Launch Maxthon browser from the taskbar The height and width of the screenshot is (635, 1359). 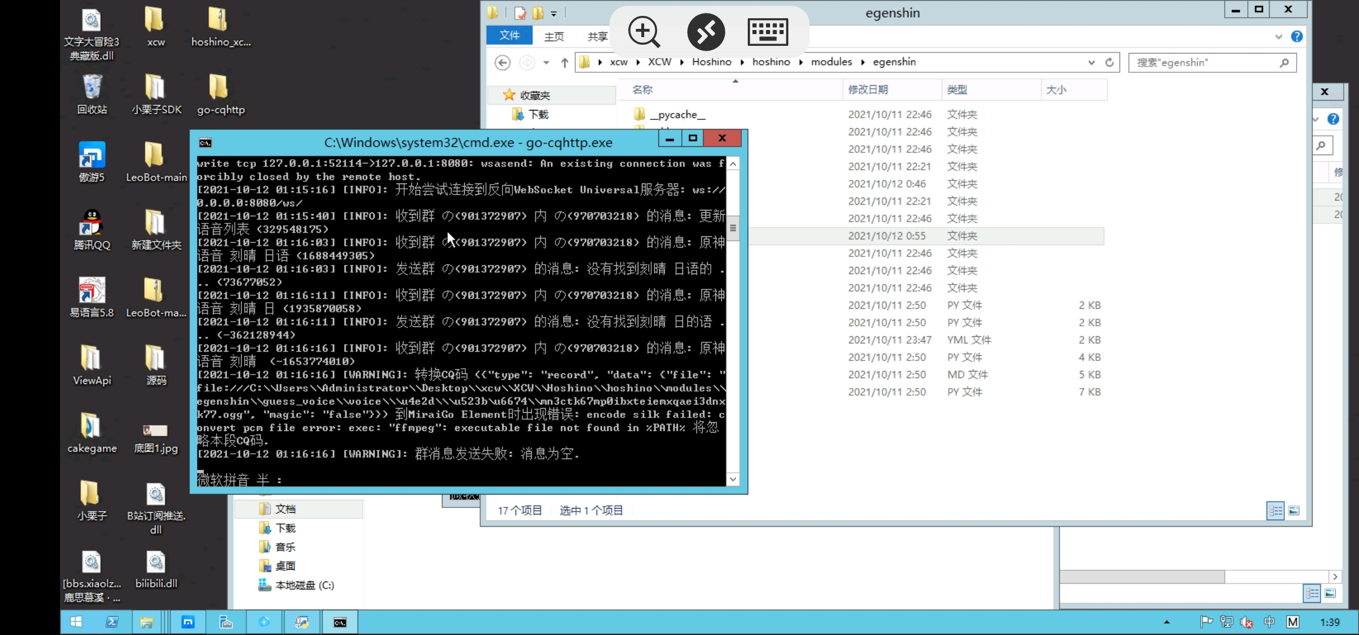pos(188,621)
